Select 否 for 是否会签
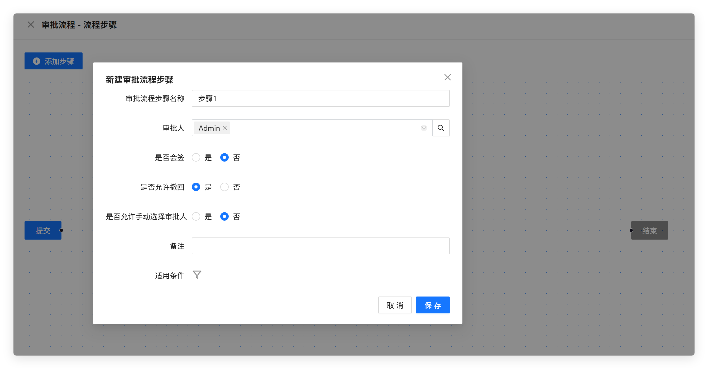Viewport: 708px width, 369px height. coord(224,158)
